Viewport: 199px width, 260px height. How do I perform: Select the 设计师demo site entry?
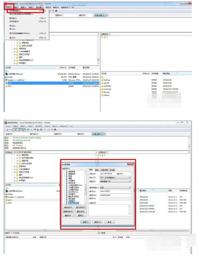tap(73, 192)
